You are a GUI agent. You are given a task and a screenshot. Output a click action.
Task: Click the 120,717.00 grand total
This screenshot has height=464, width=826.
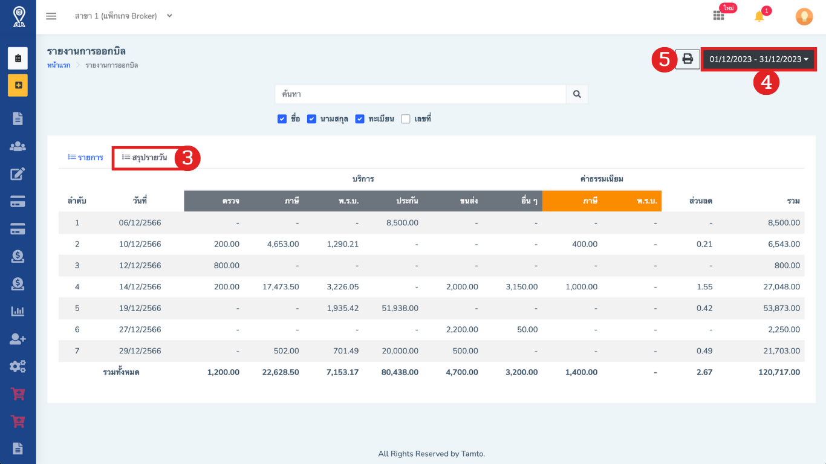779,372
